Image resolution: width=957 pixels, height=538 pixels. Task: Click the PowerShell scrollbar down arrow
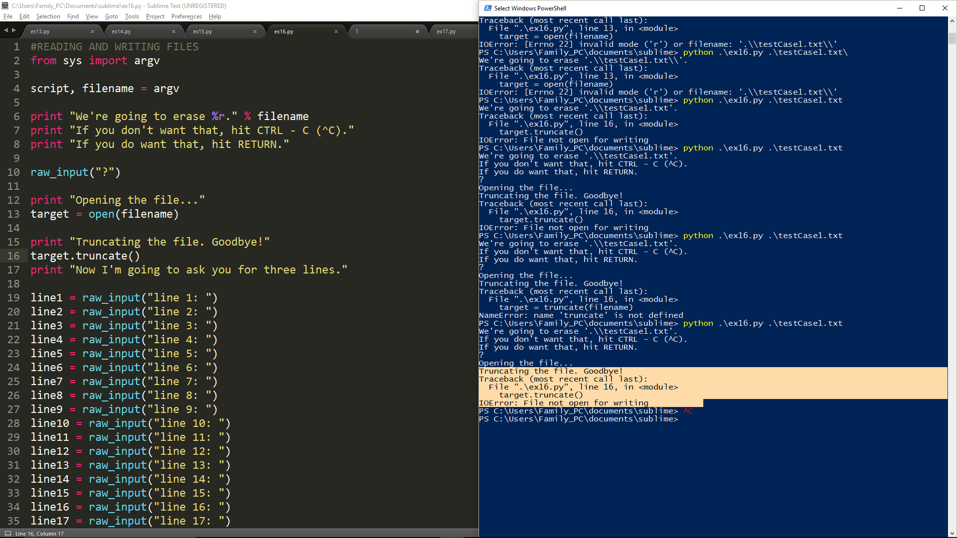[x=952, y=534]
